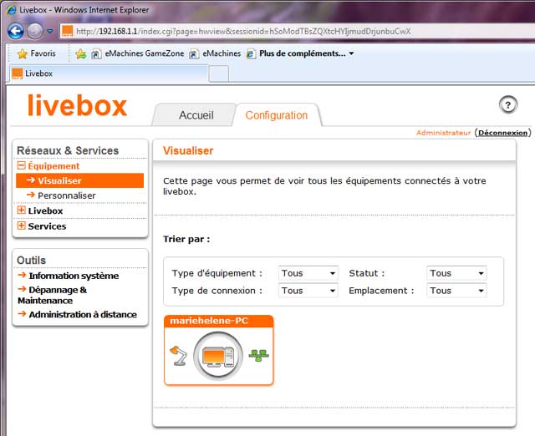Switch to the Accueil tab
Viewport: 535px width, 436px height.
(x=196, y=115)
